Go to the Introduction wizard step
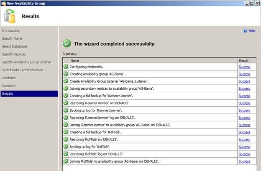 click(x=11, y=30)
